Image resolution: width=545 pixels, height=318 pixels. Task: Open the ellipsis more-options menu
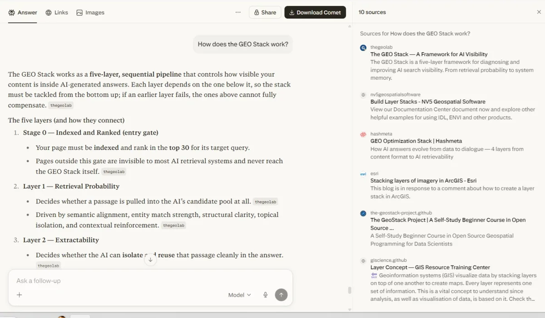[x=238, y=12]
